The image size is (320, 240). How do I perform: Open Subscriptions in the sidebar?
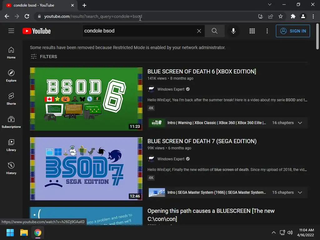11,122
